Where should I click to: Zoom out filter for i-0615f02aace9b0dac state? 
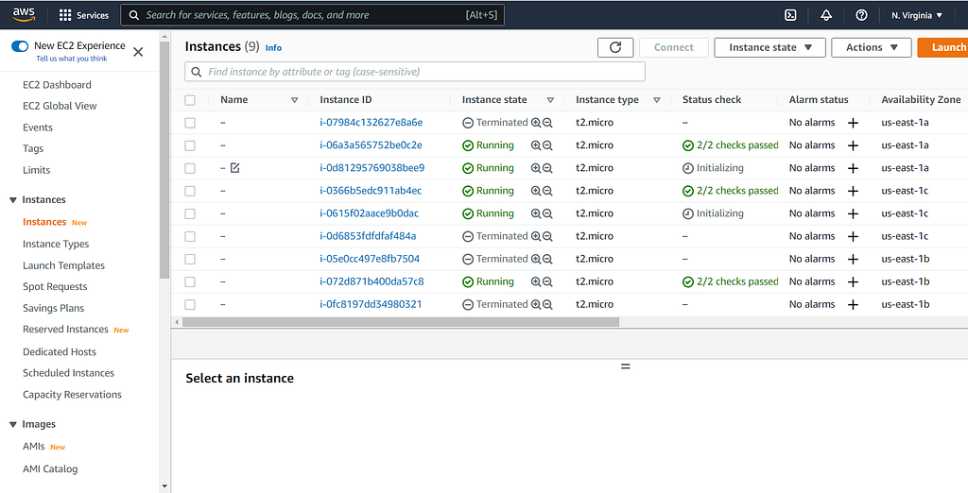[547, 213]
